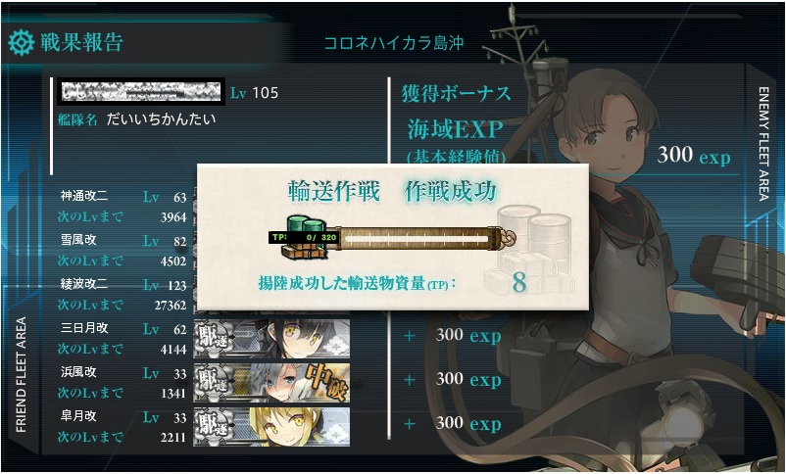Click the 中破 damage stamp on 浜風改
This screenshot has width=786, height=474.
[x=325, y=383]
